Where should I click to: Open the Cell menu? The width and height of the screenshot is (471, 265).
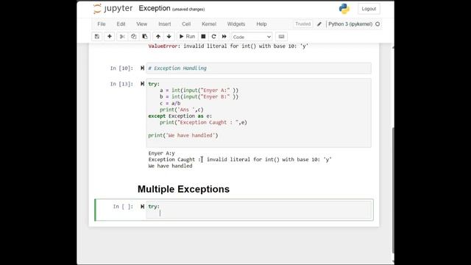[x=186, y=24]
